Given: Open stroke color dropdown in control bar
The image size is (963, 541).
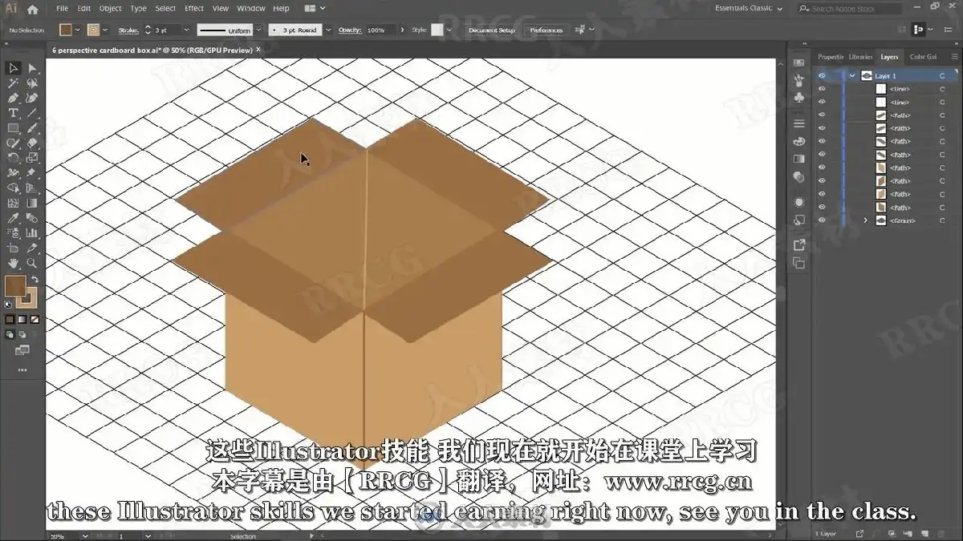Looking at the screenshot, I should pyautogui.click(x=105, y=30).
